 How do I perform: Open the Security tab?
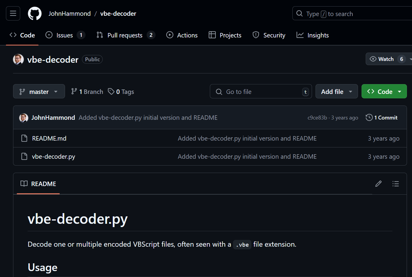point(269,35)
